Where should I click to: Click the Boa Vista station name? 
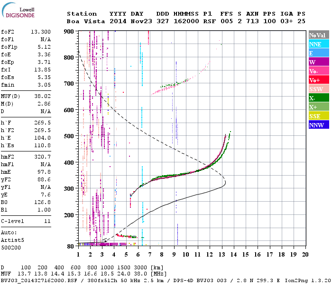[x=86, y=21]
